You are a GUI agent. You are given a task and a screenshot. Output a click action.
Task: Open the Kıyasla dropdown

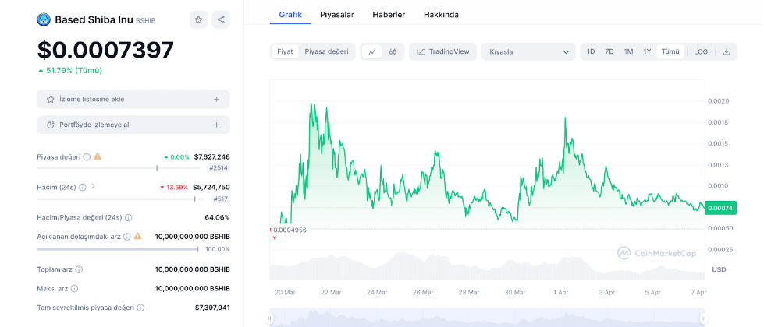pos(528,52)
